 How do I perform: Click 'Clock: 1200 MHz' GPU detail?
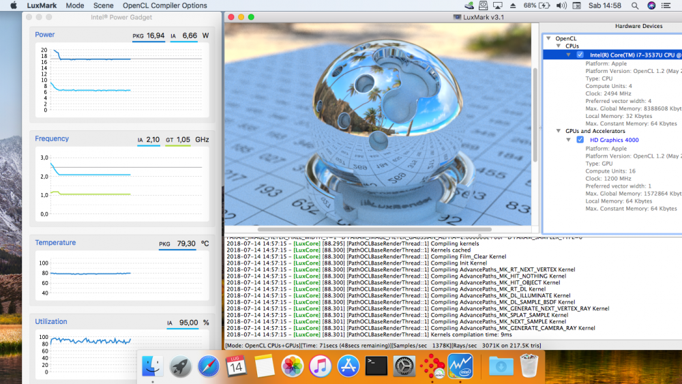tap(608, 178)
